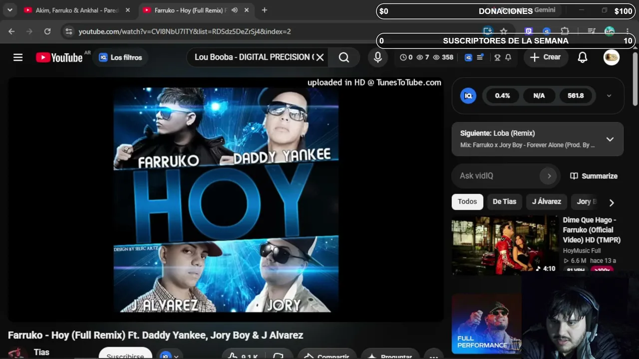Open the Tias channel avatar

click(x=17, y=354)
